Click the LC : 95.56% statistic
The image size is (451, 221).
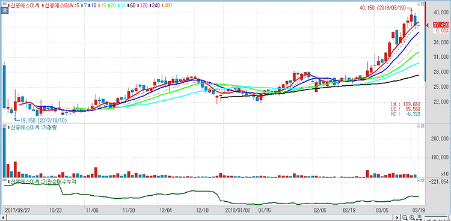click(x=405, y=109)
